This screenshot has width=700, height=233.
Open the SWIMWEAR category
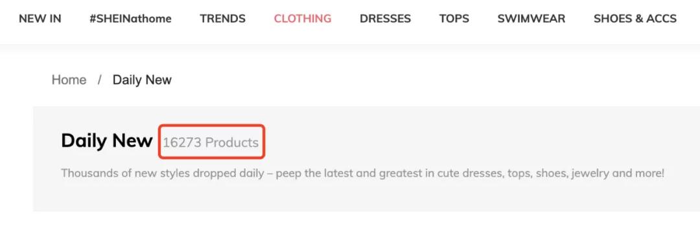click(x=531, y=19)
